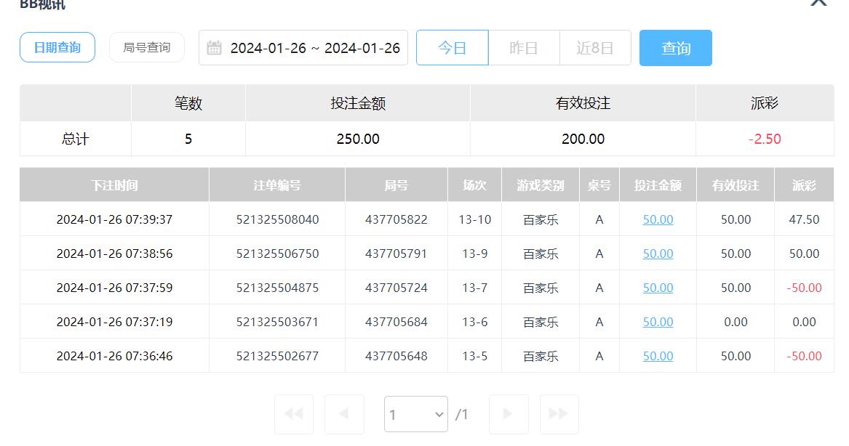Open 50.00 bet link for round 13-6
This screenshot has height=446, width=849.
pyautogui.click(x=658, y=322)
